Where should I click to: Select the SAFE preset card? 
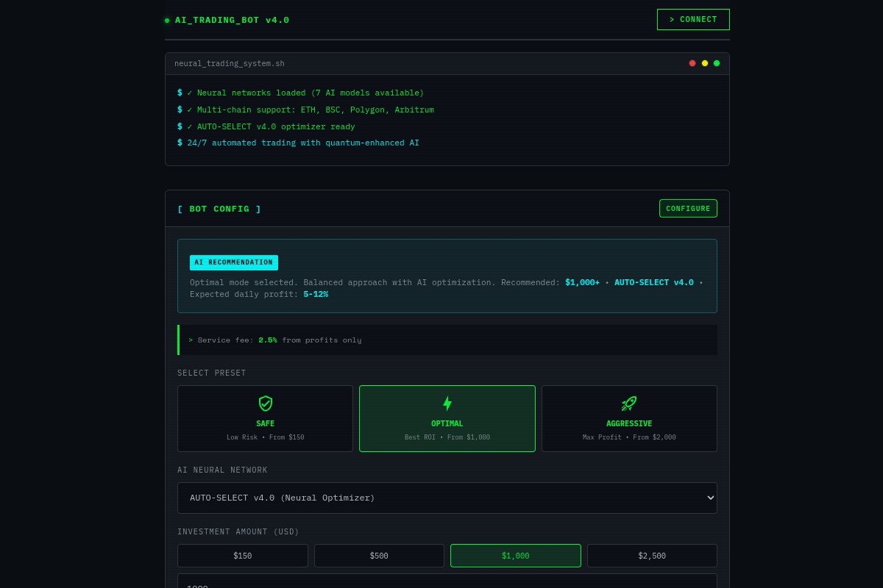tap(265, 418)
